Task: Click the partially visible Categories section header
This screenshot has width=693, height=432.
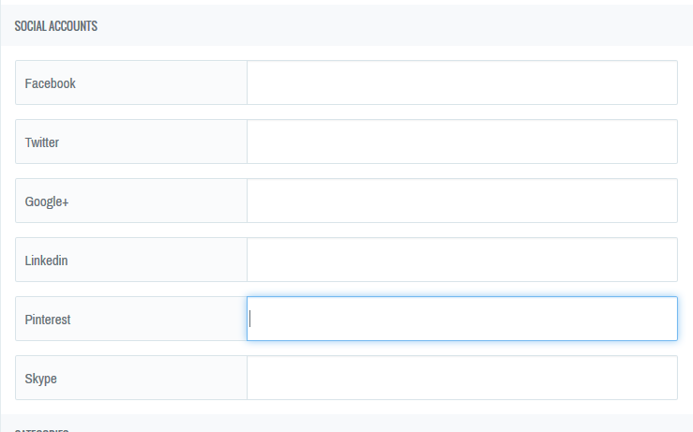Action: (x=42, y=429)
